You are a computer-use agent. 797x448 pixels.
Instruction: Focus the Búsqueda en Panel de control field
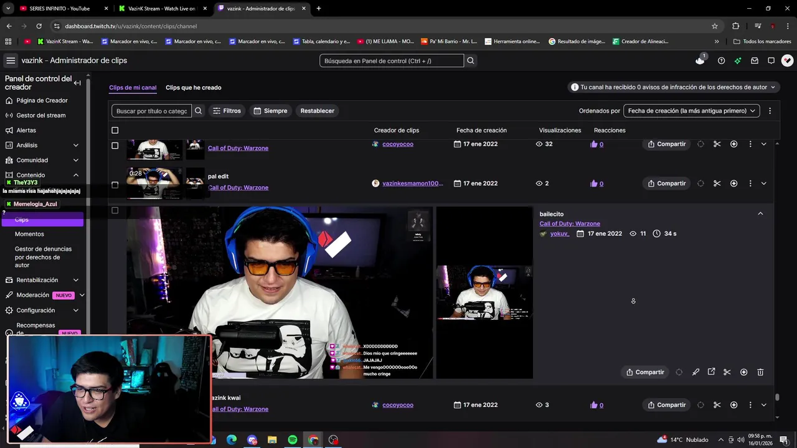(x=392, y=60)
